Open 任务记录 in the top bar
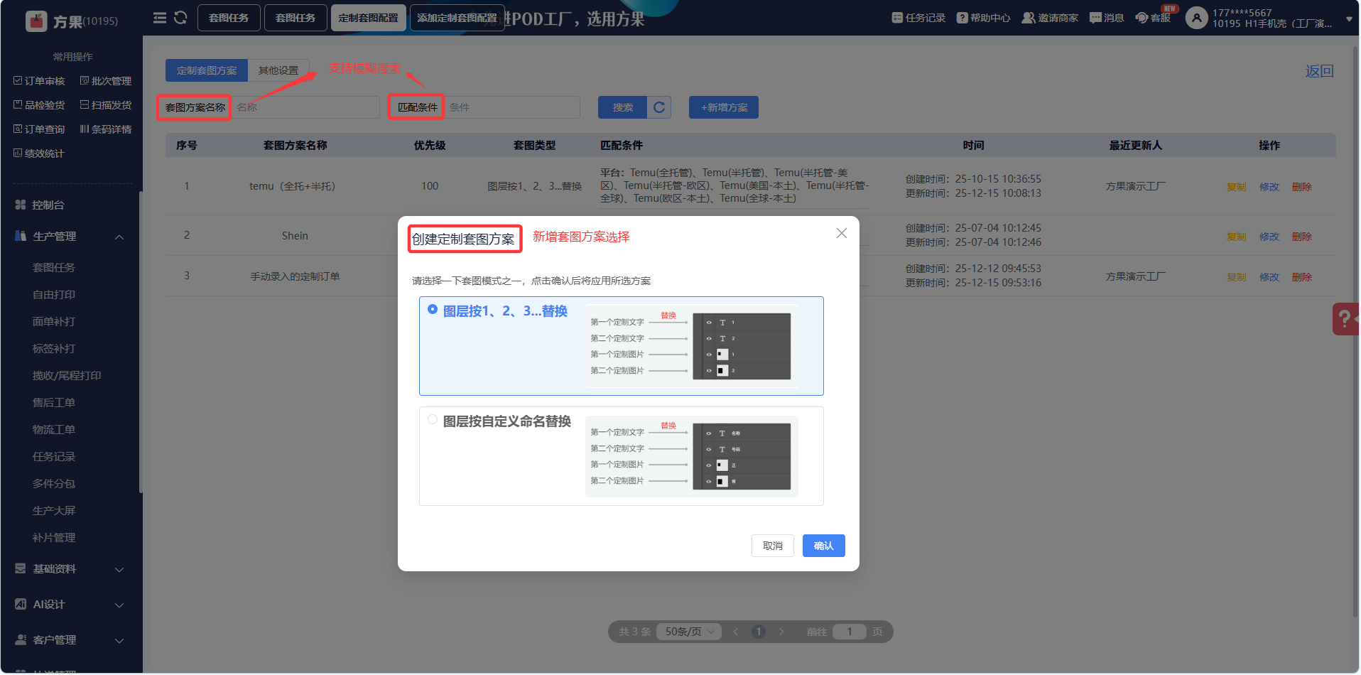This screenshot has width=1361, height=675. (918, 18)
